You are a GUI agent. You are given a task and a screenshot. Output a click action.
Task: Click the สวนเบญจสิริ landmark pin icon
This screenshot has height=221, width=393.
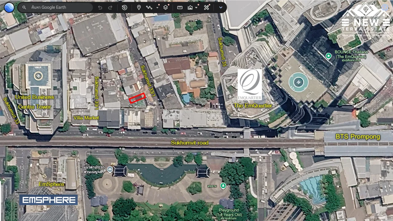click(x=110, y=170)
